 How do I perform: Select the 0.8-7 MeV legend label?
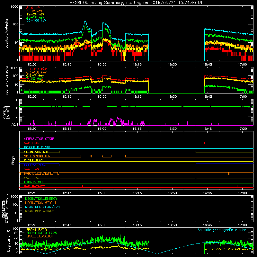coord(35,75)
